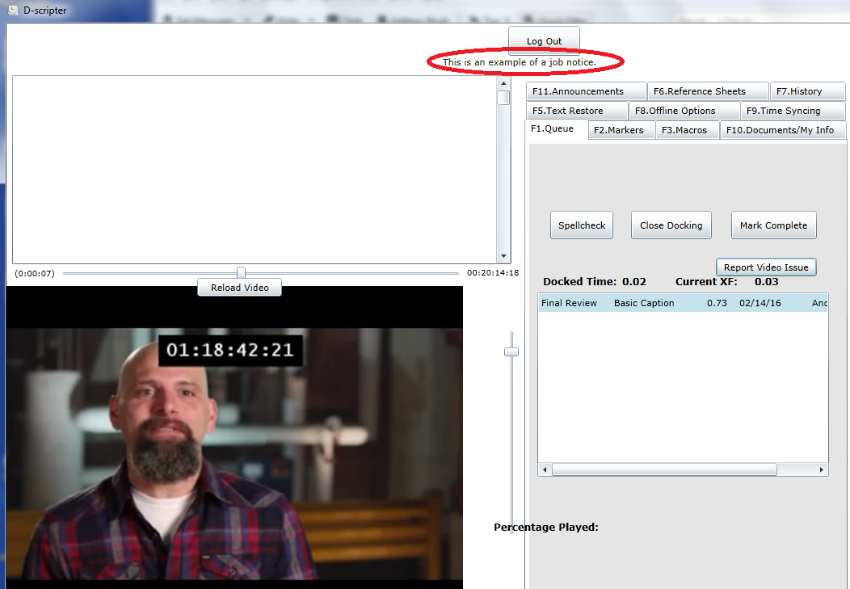Image resolution: width=850 pixels, height=589 pixels.
Task: Open the F7.History tab
Action: point(806,91)
